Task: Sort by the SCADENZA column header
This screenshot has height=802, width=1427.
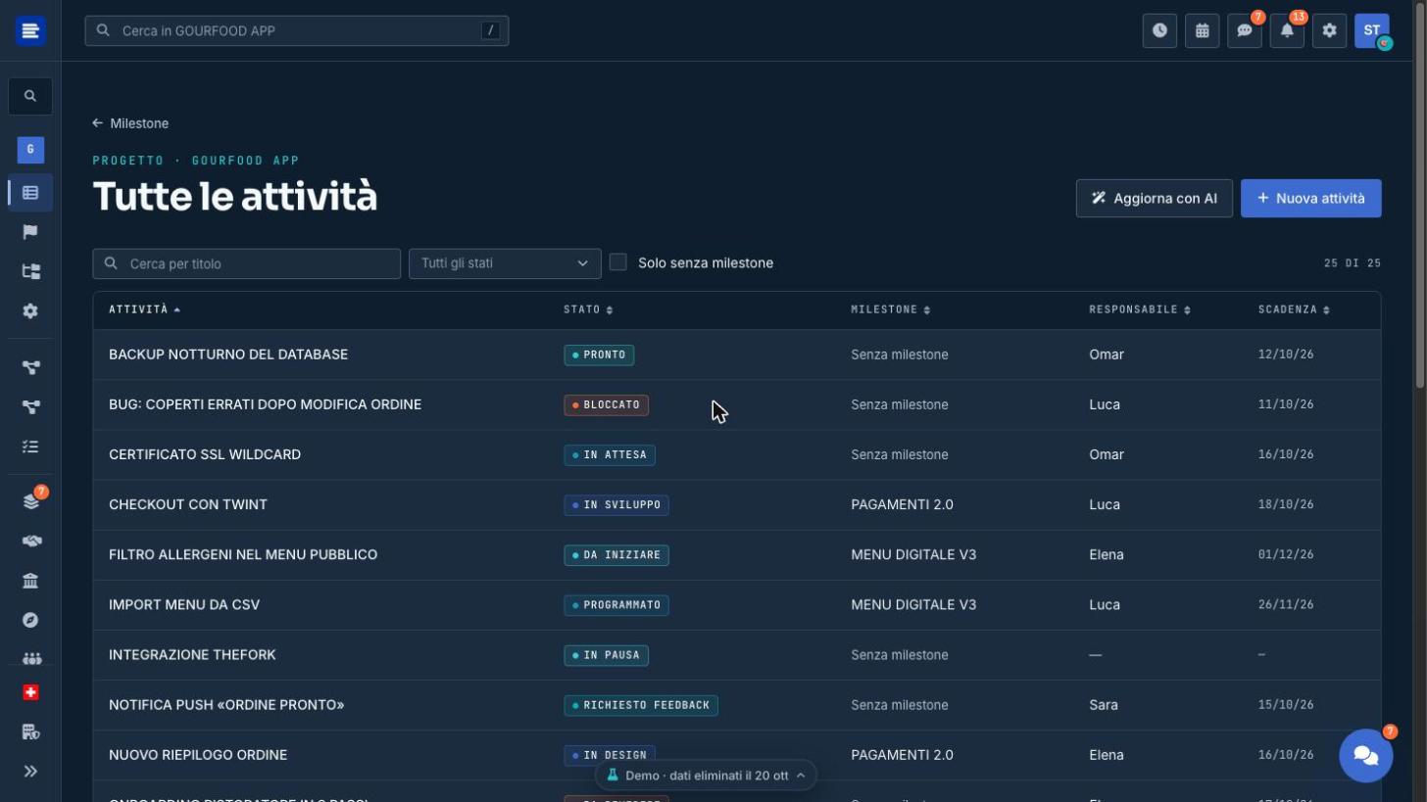Action: (1294, 309)
